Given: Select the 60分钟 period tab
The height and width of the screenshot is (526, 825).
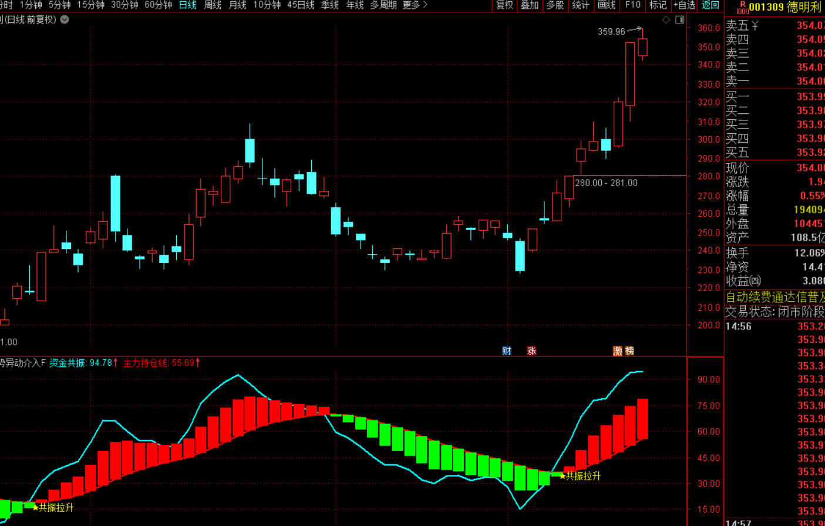Looking at the screenshot, I should click(x=158, y=5).
